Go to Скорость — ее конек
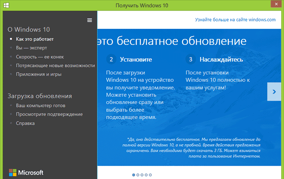This screenshot has height=179, width=284. pos(40,57)
